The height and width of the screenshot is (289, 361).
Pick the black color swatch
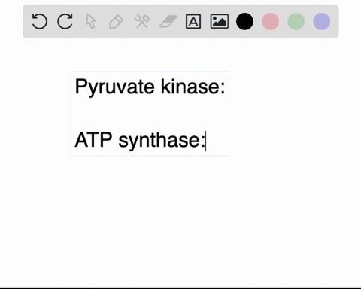(x=244, y=21)
